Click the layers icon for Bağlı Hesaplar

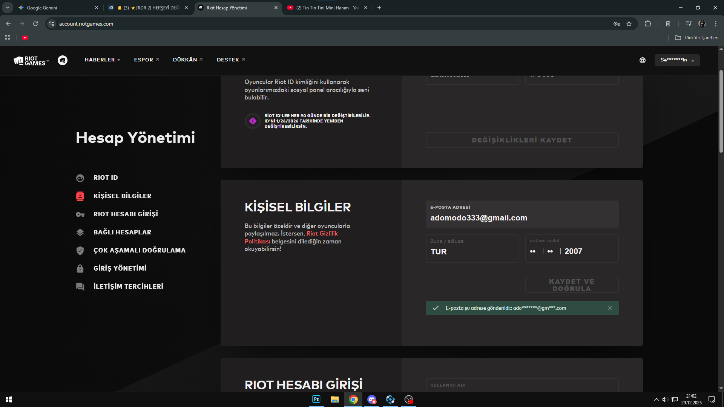pyautogui.click(x=80, y=233)
